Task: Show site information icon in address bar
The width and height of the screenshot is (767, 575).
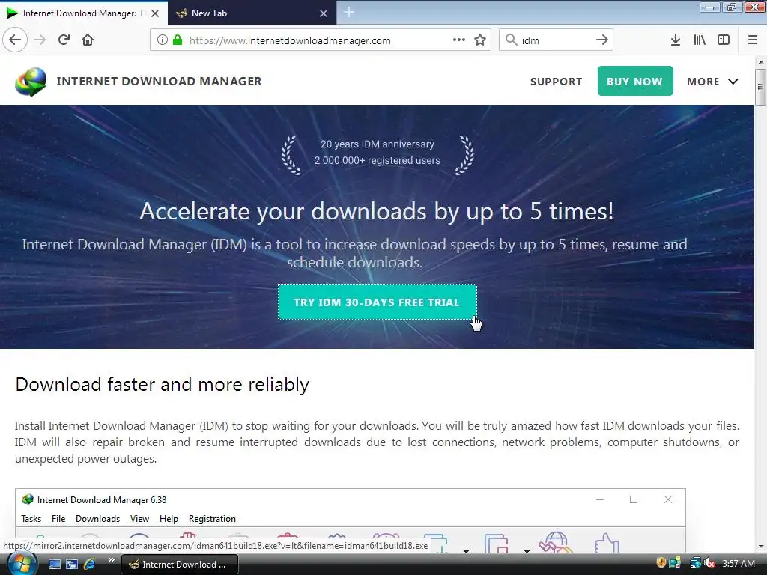Action: pyautogui.click(x=163, y=40)
